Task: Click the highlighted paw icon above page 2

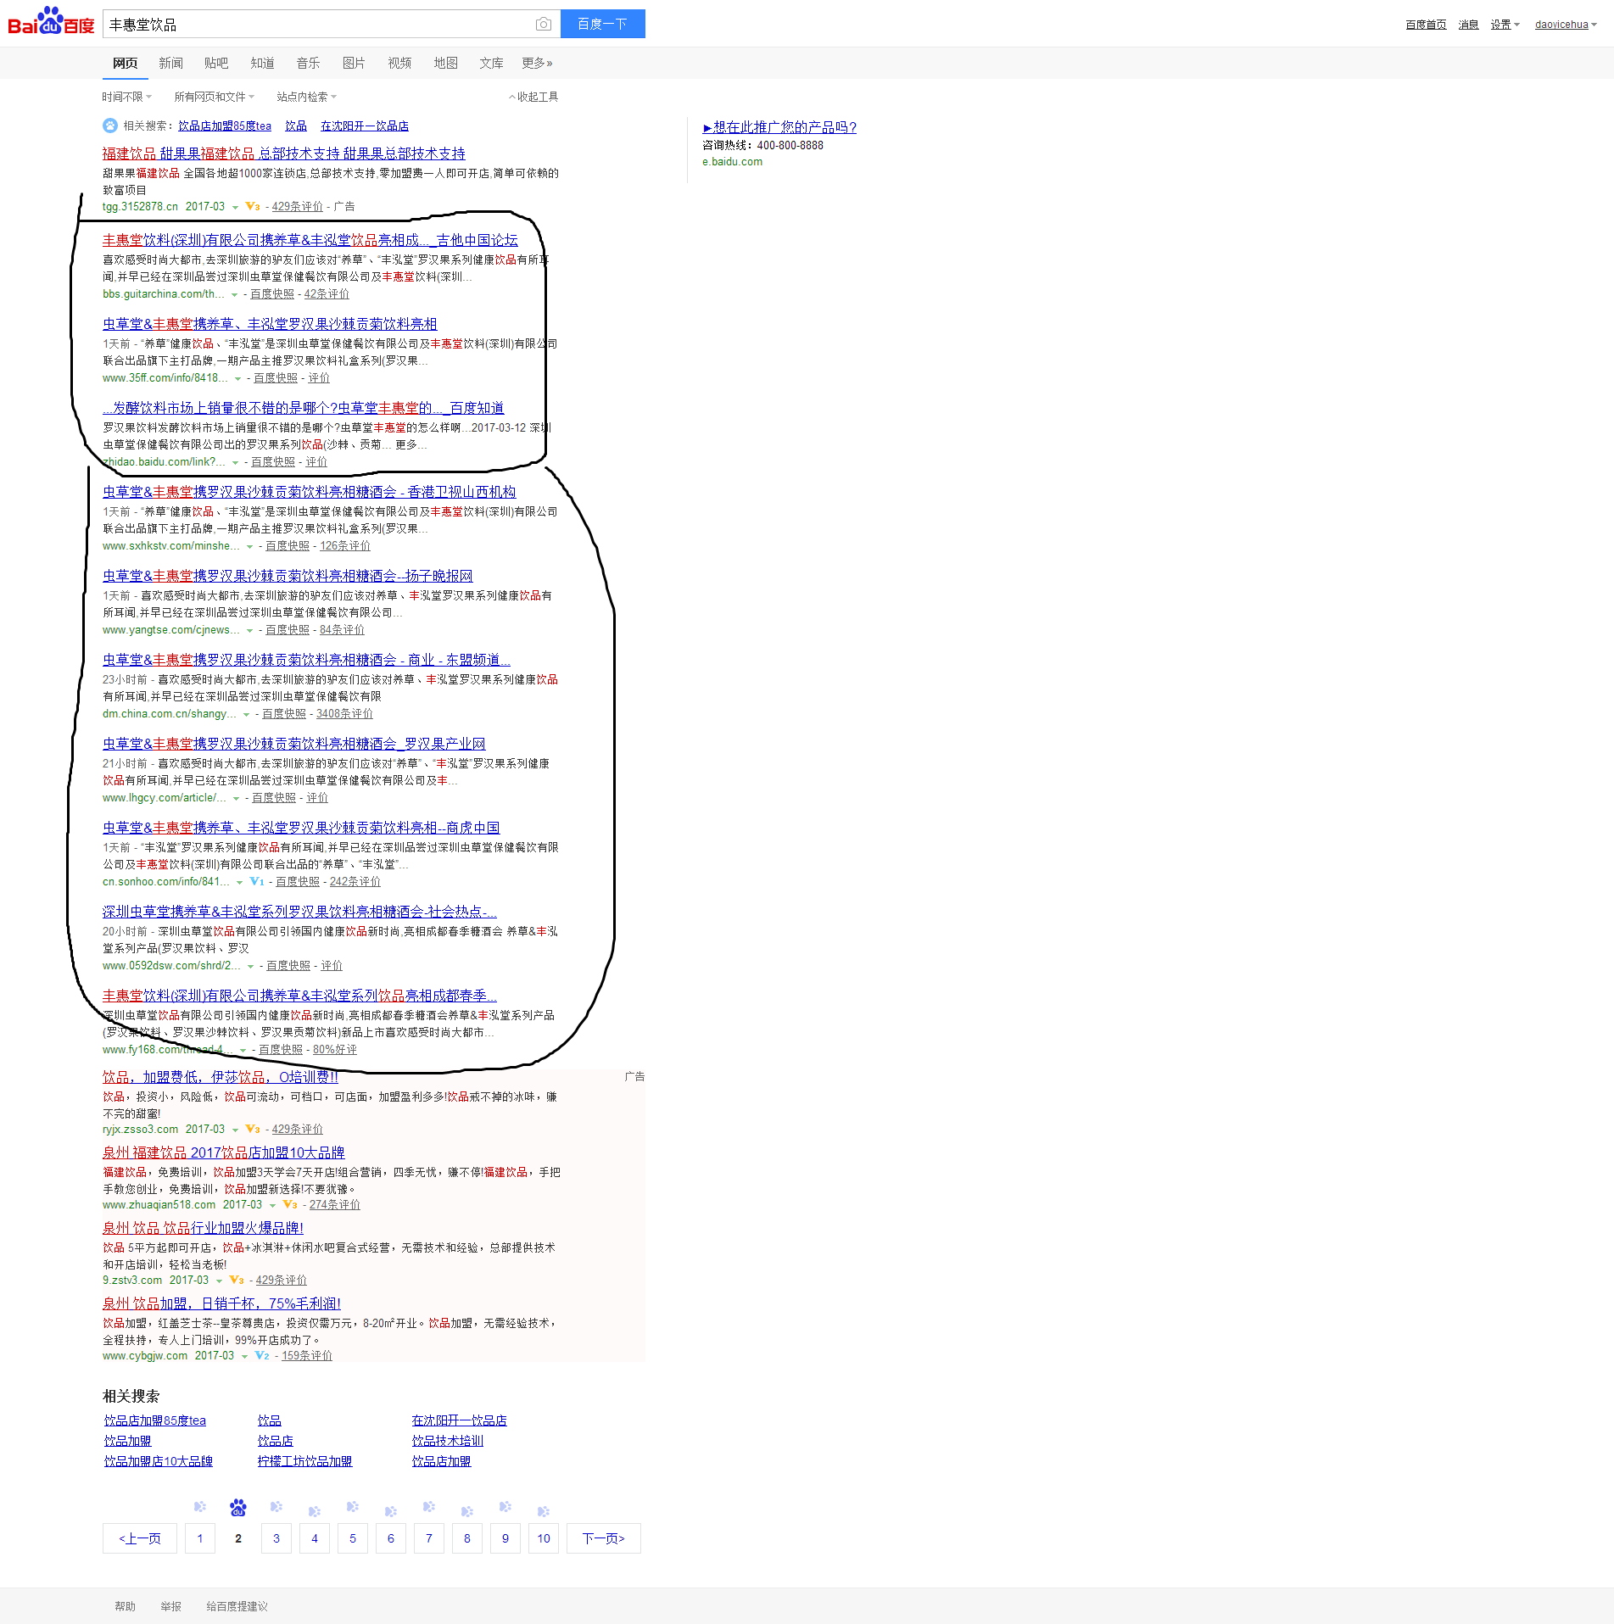Action: point(238,1507)
